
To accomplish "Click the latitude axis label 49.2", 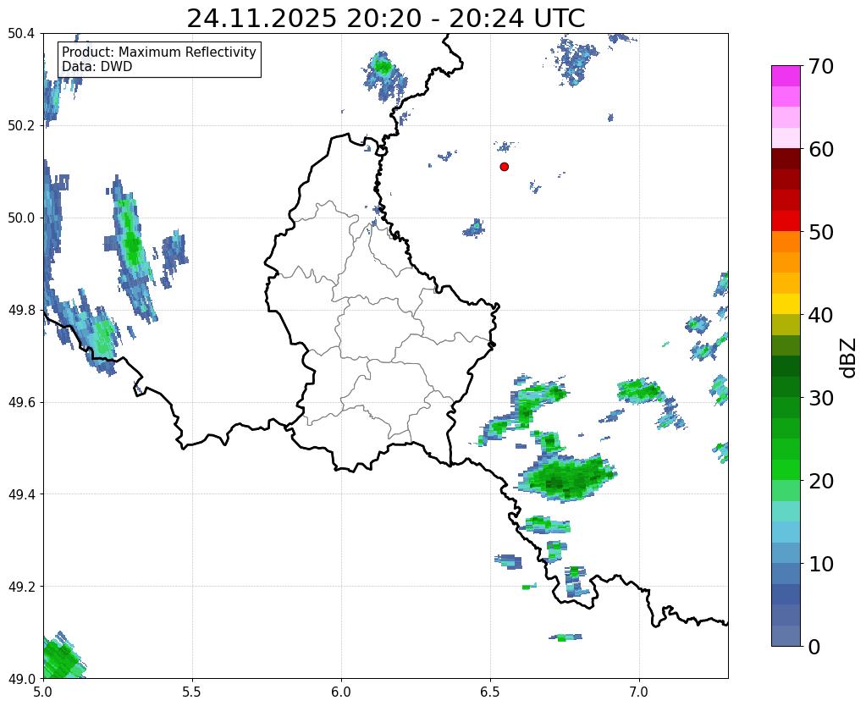I will click(x=21, y=587).
